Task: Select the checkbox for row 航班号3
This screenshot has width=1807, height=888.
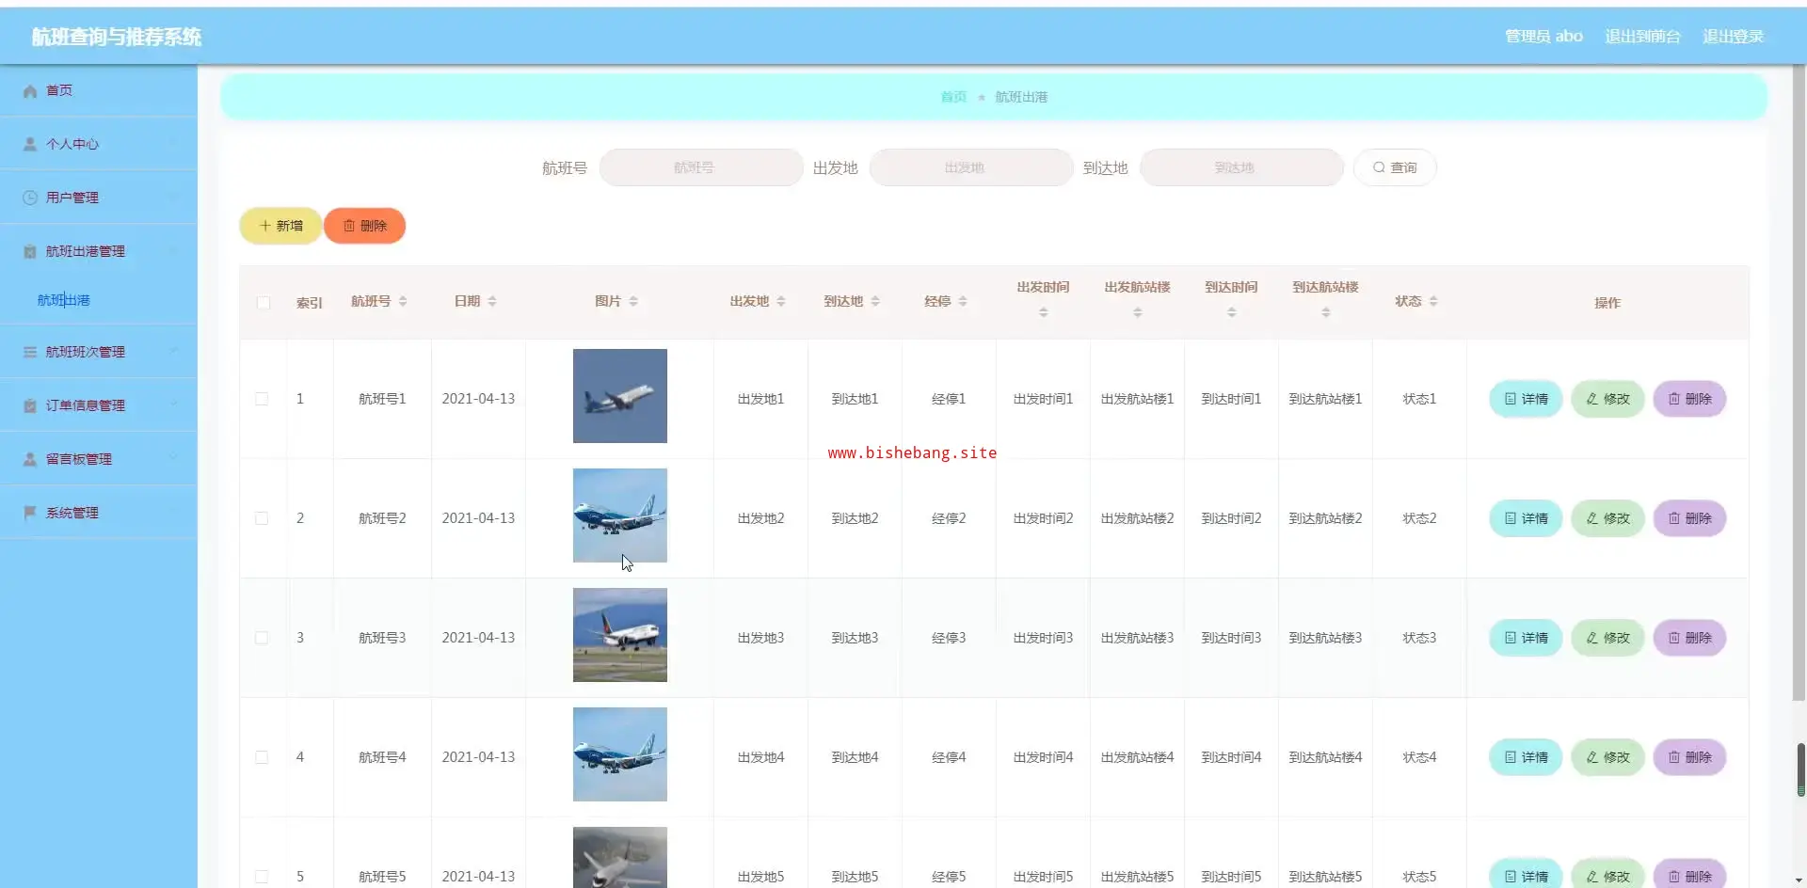Action: (x=262, y=638)
